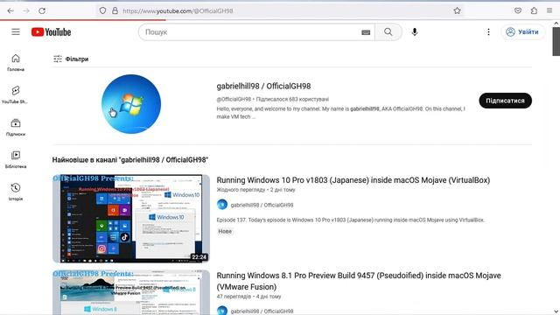The width and height of the screenshot is (560, 315).
Task: Open YouTube Shorts in sidebar
Action: (x=16, y=94)
